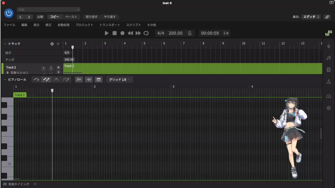
Task: Go to the previous preset arrow
Action: point(21,17)
